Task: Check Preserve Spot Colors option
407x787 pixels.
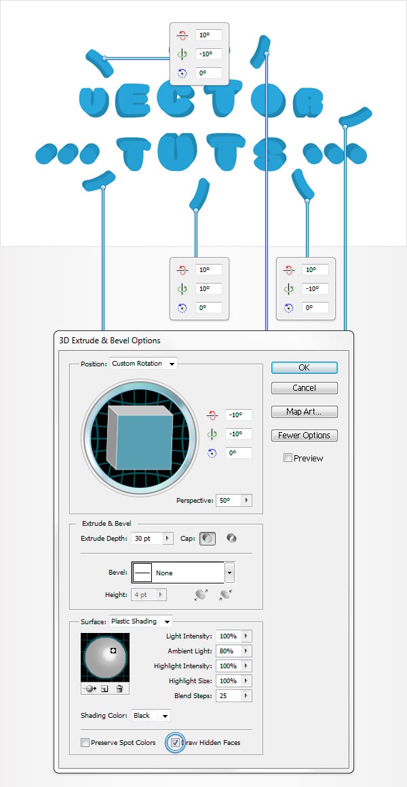Action: point(85,742)
